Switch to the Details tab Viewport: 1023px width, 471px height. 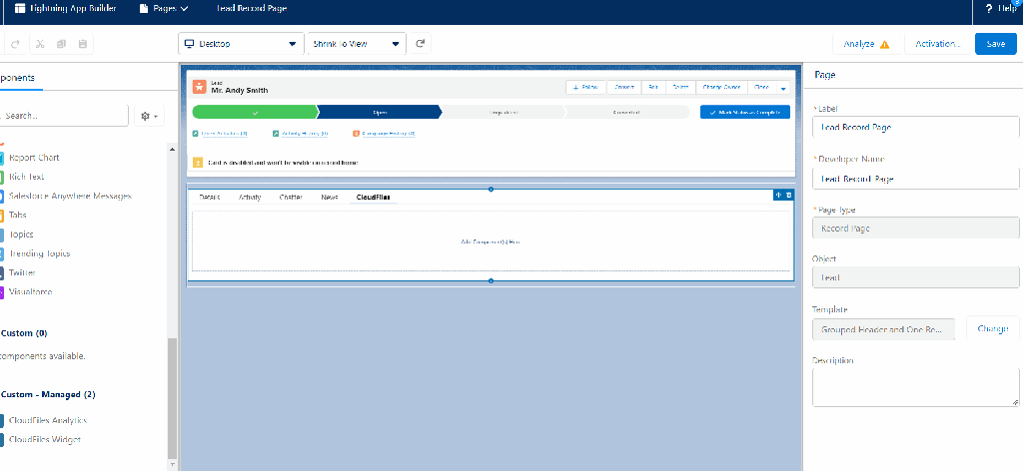(x=210, y=197)
